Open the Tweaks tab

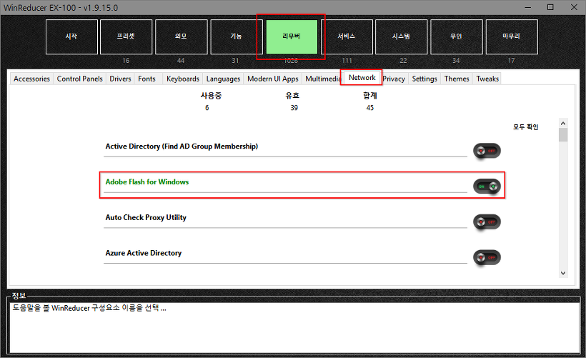click(x=487, y=79)
